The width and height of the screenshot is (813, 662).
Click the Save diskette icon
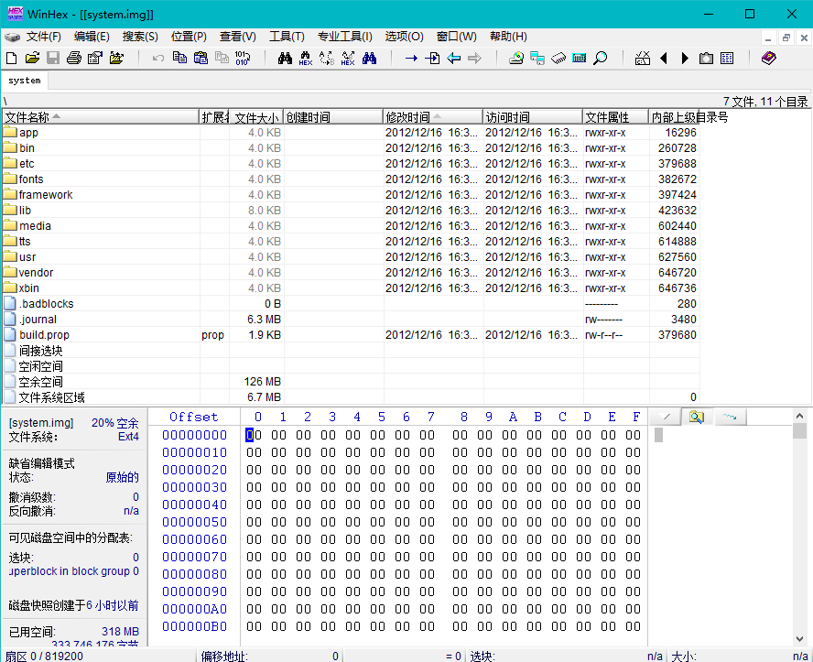[53, 58]
